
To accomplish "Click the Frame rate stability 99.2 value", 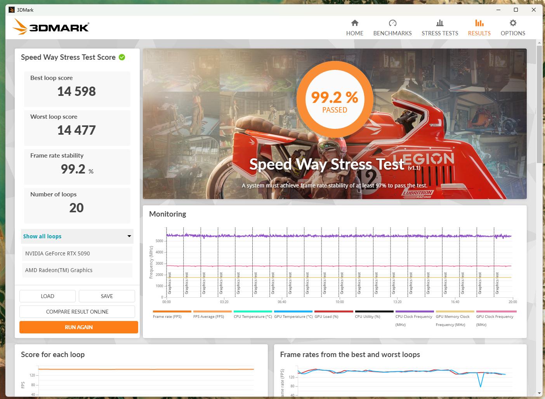I will pyautogui.click(x=73, y=169).
